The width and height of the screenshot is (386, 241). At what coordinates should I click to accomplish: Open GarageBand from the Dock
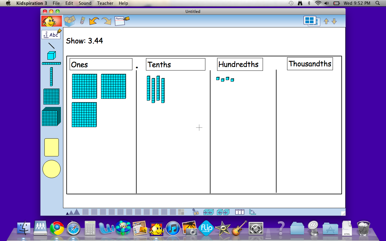pyautogui.click(x=239, y=228)
